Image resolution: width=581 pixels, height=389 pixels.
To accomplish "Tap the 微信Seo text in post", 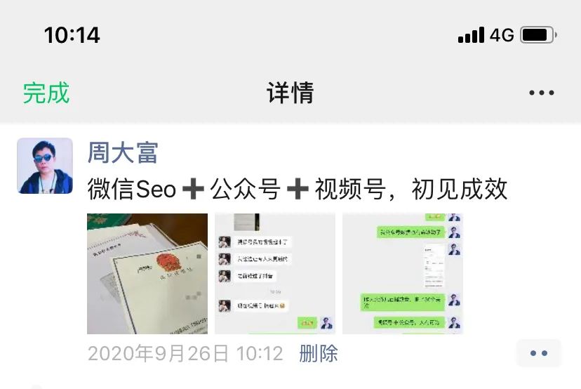I will 131,189.
